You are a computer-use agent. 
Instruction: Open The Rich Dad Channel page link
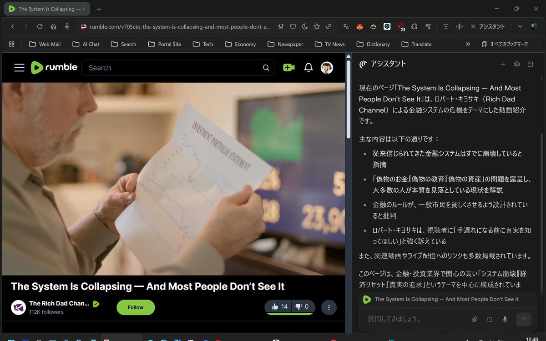point(59,303)
